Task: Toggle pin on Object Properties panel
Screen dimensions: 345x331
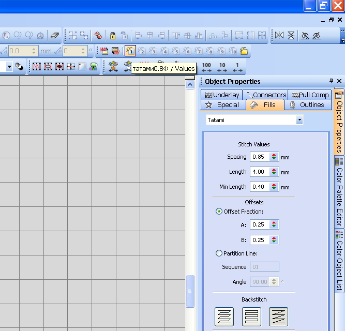Action: pos(332,81)
